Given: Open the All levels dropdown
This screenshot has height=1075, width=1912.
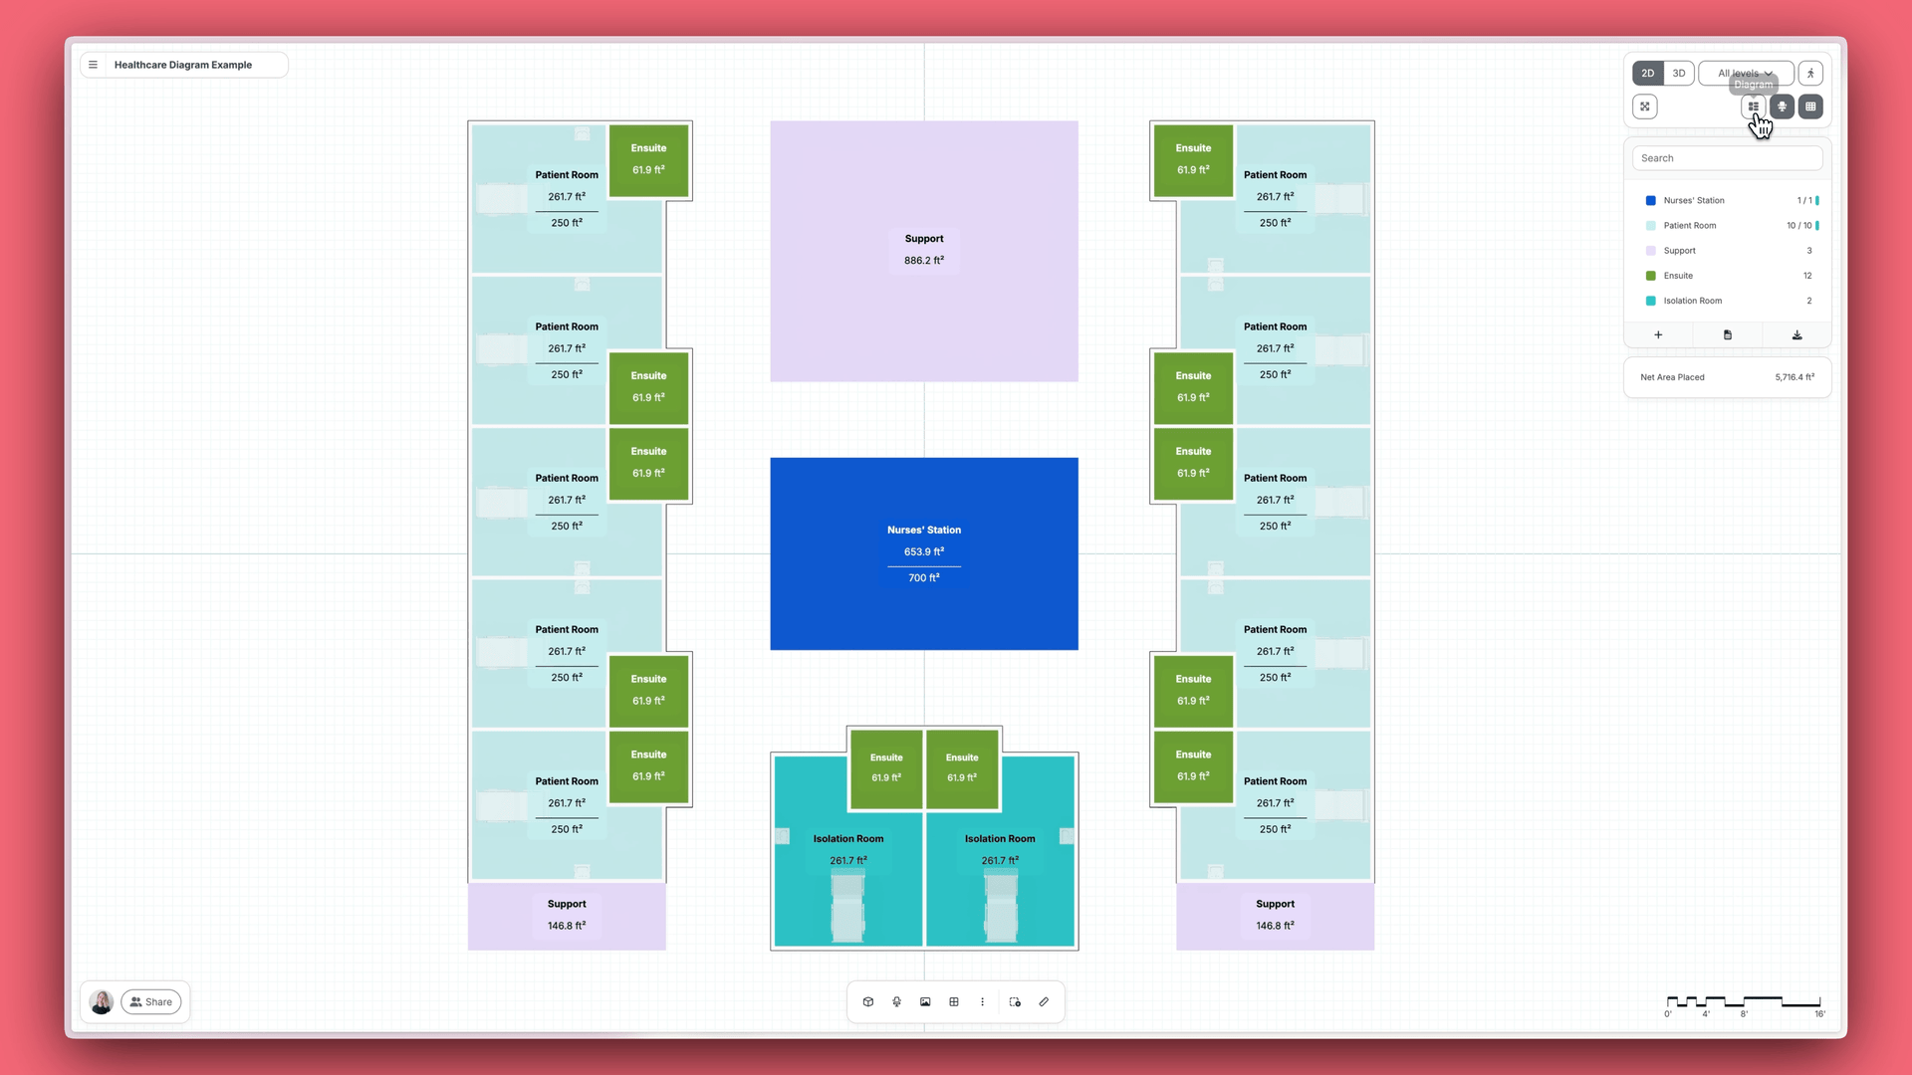Looking at the screenshot, I should 1745,74.
